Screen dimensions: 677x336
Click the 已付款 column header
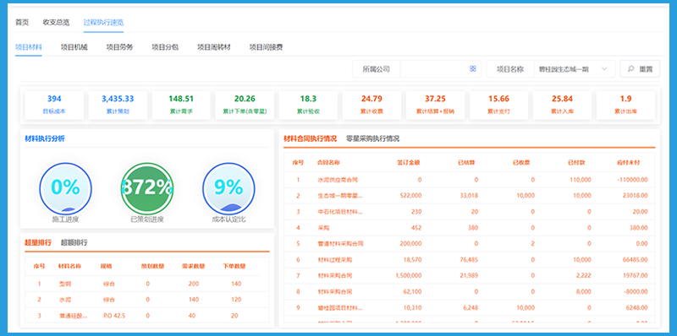click(576, 163)
